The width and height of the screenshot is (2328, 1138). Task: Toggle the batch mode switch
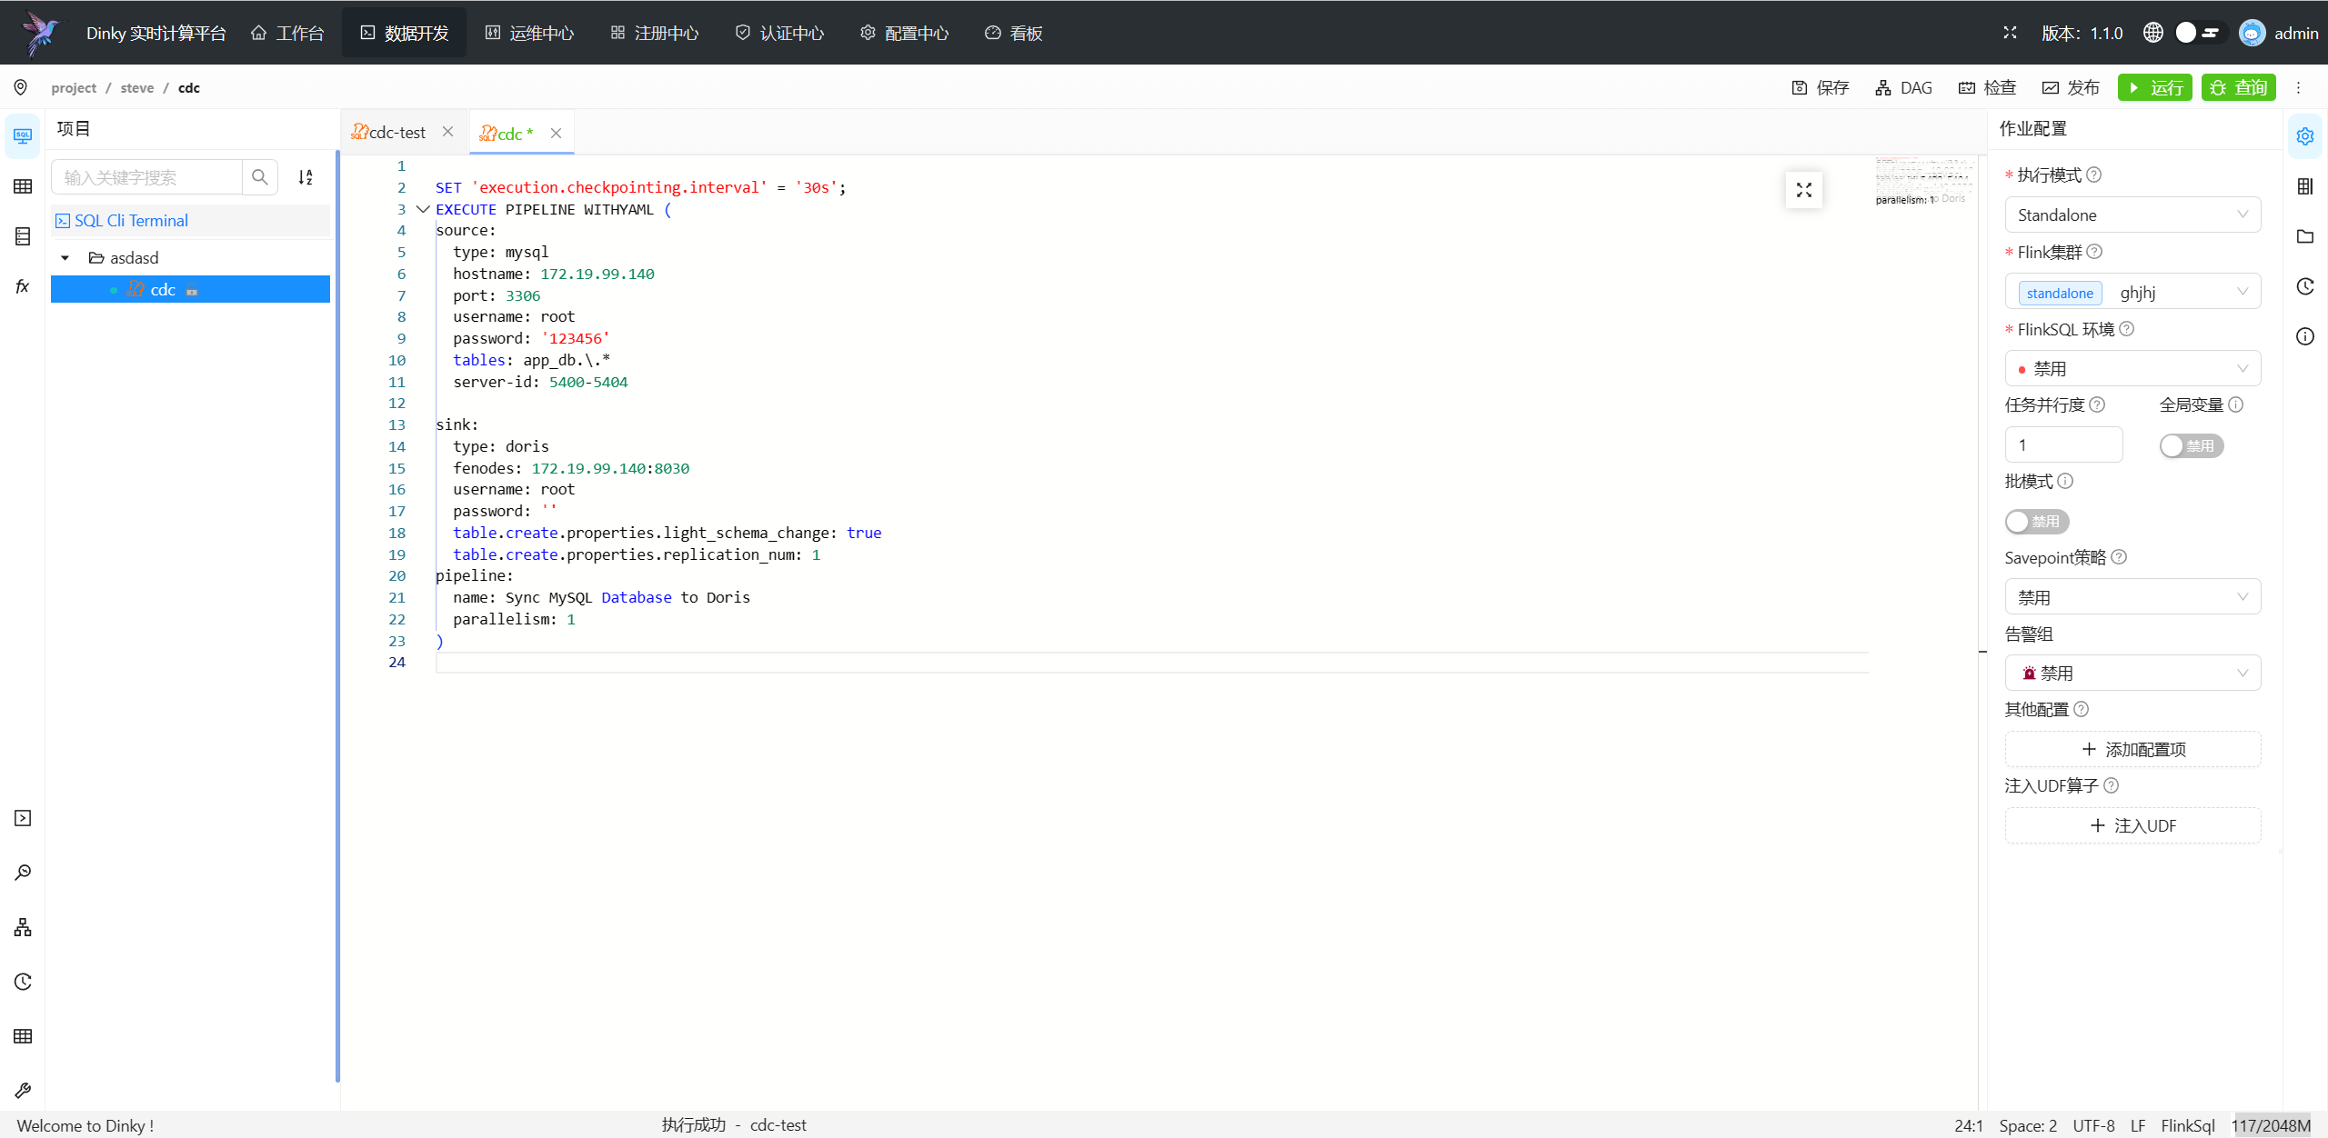coord(2037,521)
